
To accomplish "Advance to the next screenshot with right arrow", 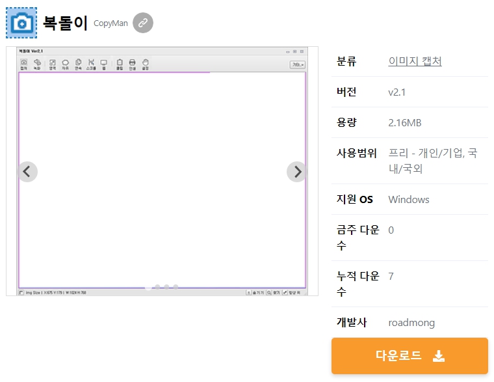I will (x=296, y=172).
